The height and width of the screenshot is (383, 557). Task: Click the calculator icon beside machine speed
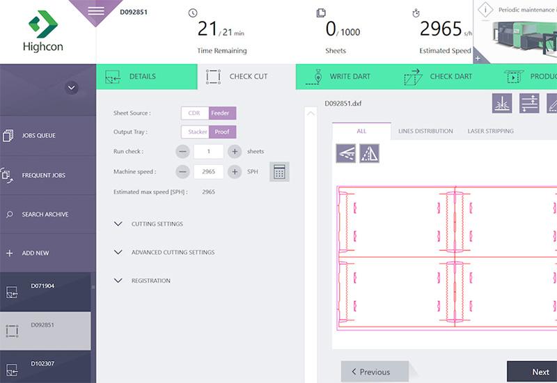279,172
